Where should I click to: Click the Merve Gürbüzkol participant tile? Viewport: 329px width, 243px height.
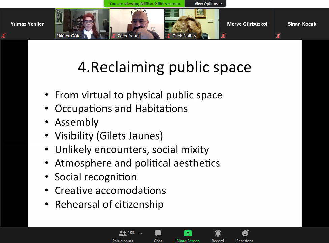click(x=247, y=24)
